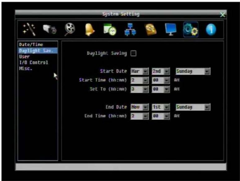Open Start Date week dropdown showing 2nd
This screenshot has height=181, width=240.
pos(161,71)
